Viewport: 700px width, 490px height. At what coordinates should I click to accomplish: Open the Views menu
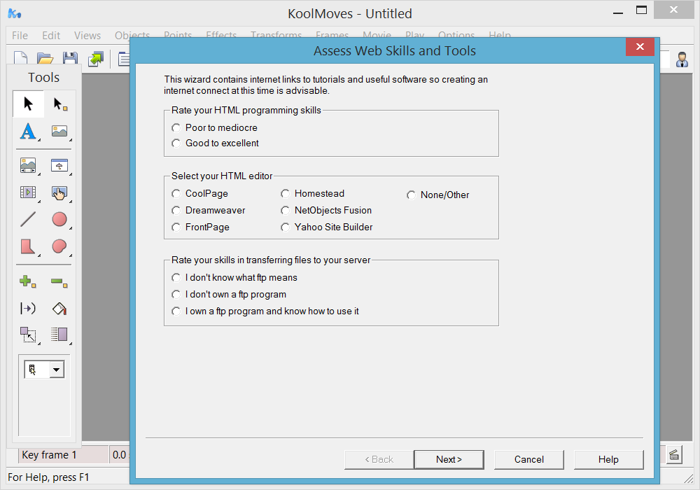(87, 36)
